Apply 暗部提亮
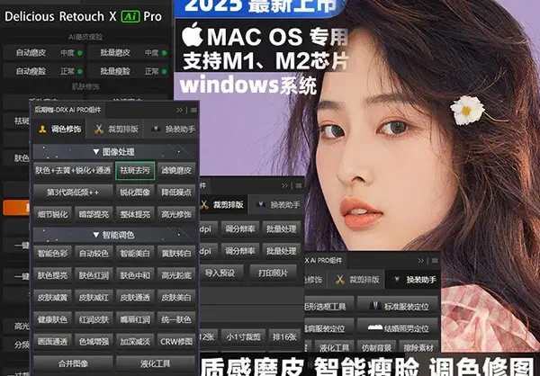Screen dimensions: 540x376 94,214
